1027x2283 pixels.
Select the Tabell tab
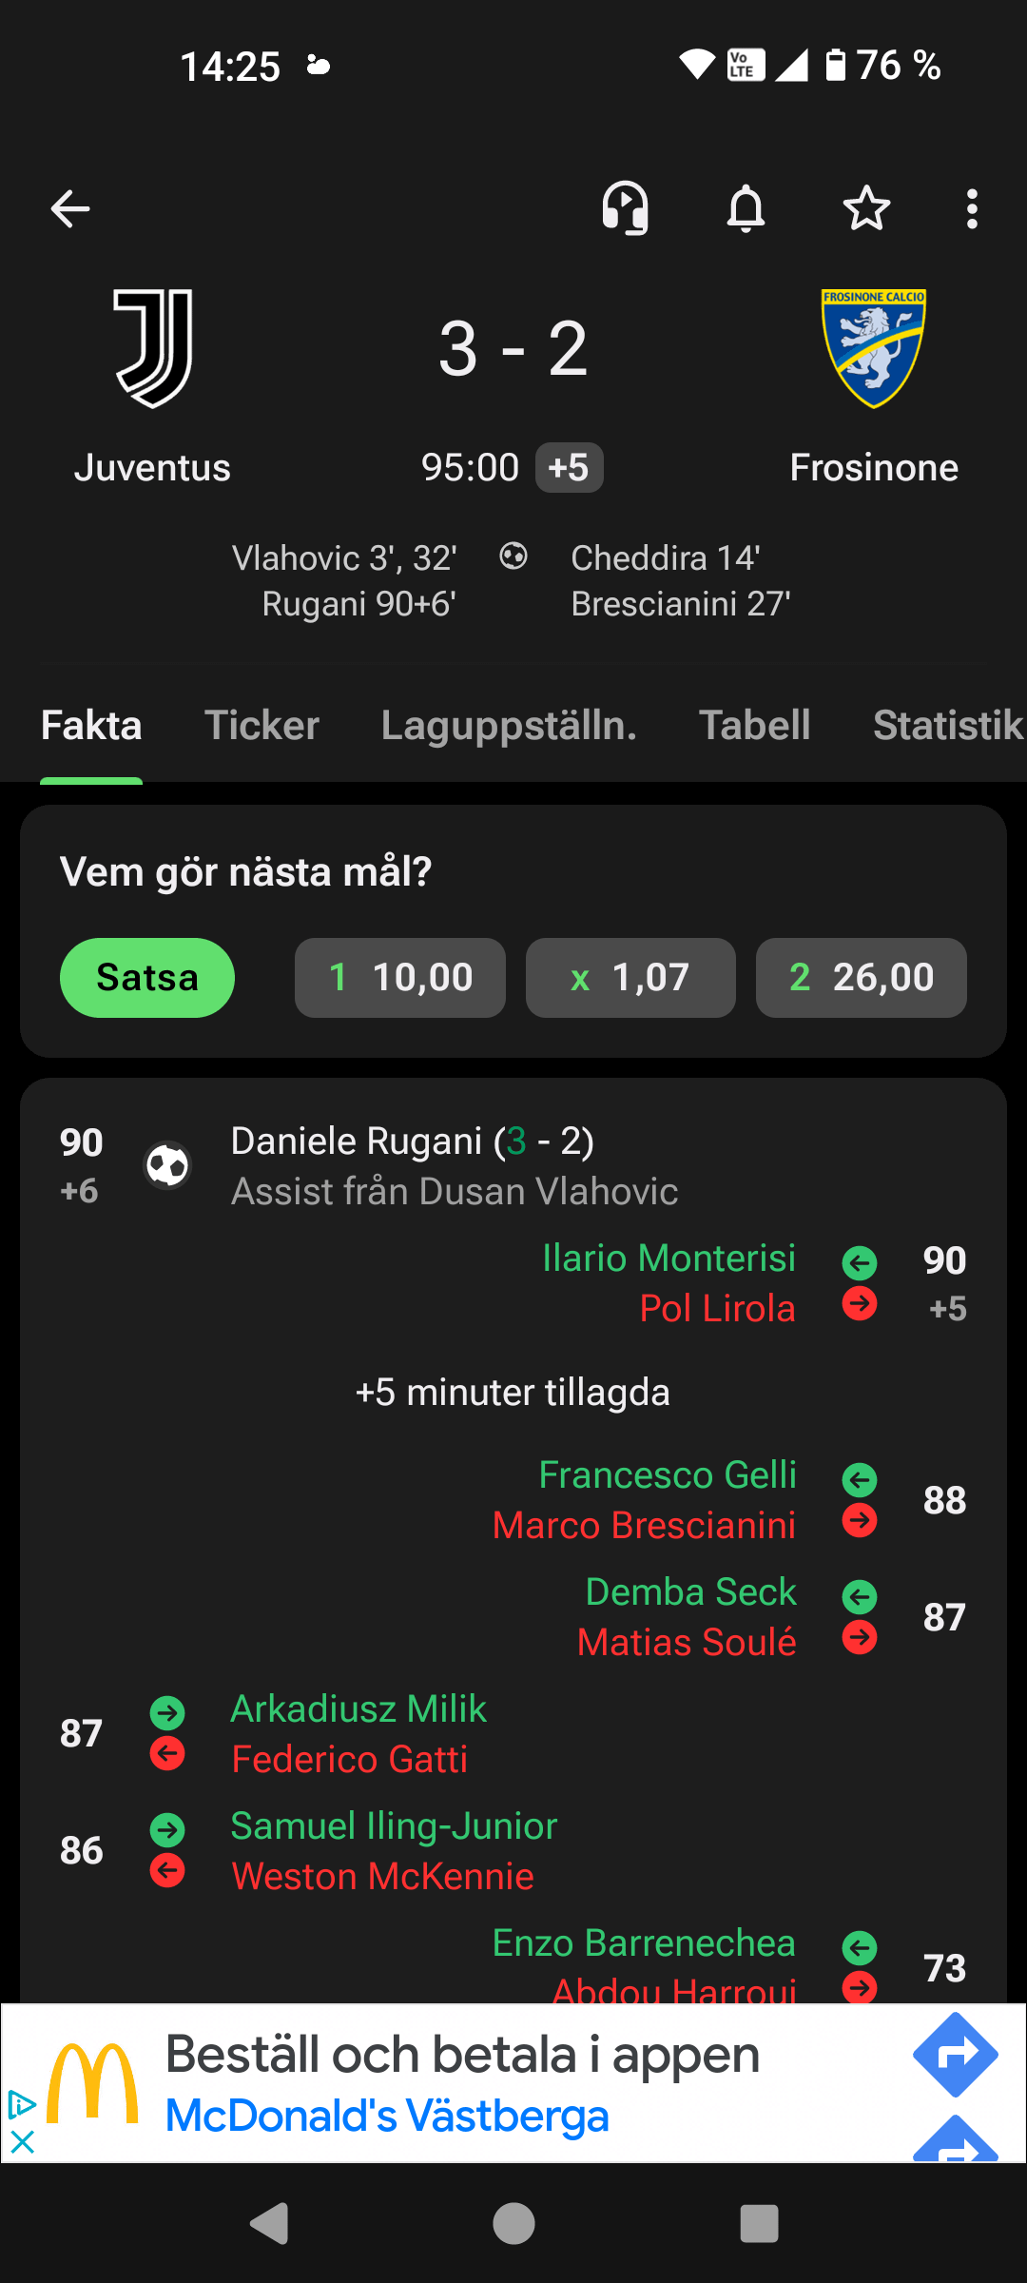click(x=755, y=725)
